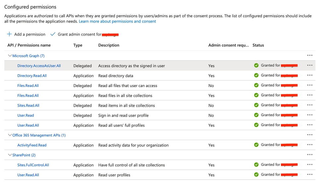The height and width of the screenshot is (184, 331).
Task: Click green granted status icon for Sites.FullControl.All
Action: coord(256,165)
